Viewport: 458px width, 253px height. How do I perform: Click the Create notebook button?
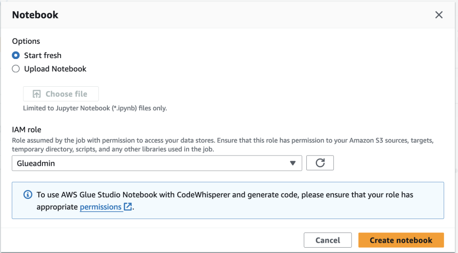tap(401, 240)
